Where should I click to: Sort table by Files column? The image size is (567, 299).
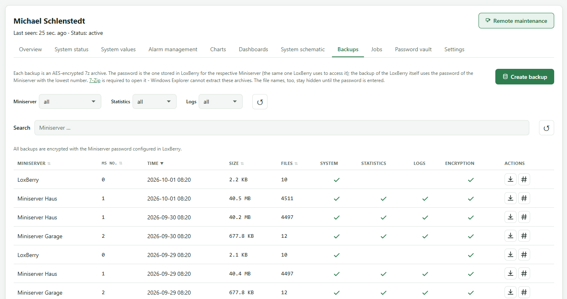289,163
